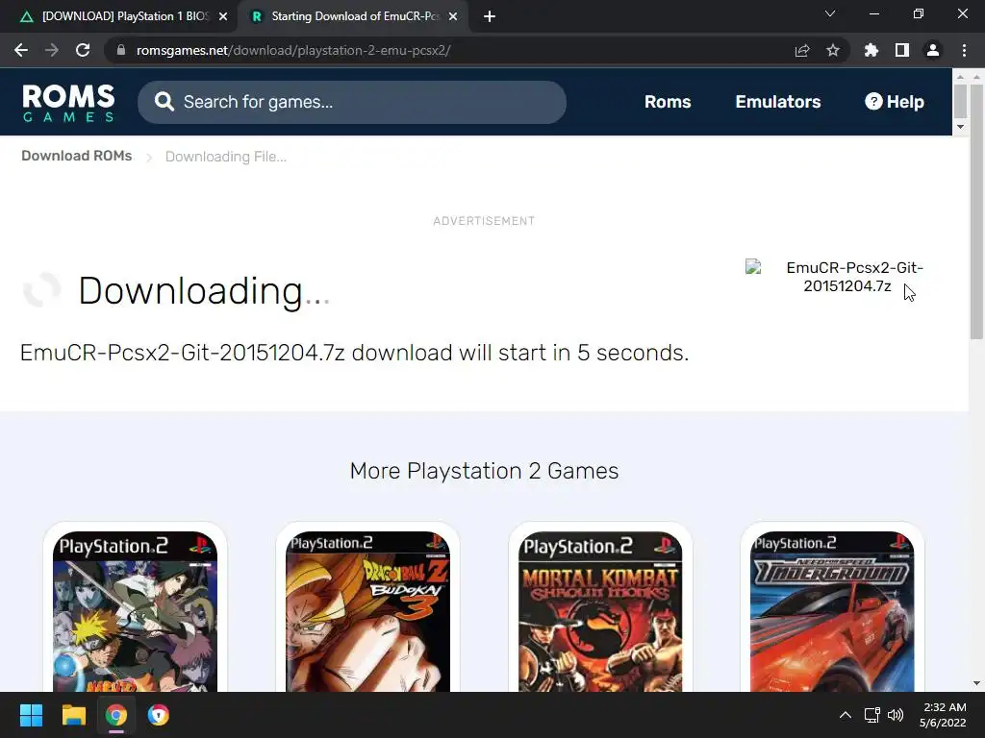This screenshot has height=738, width=985.
Task: Open the Windows Start menu
Action: pos(31,715)
